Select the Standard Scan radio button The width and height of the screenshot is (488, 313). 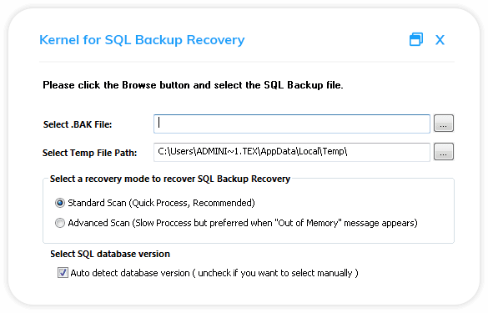pos(60,203)
